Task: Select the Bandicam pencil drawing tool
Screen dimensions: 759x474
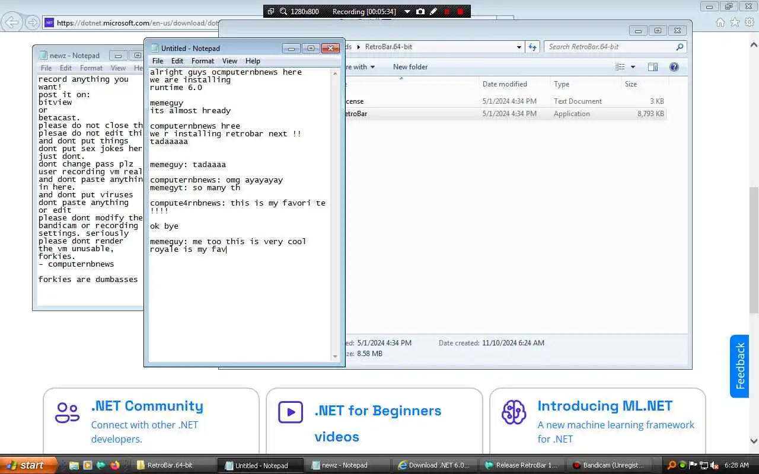Action: click(x=433, y=11)
